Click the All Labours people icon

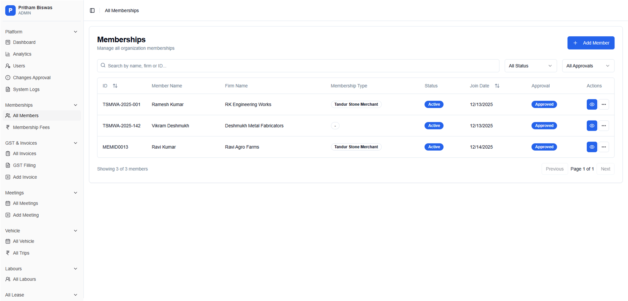click(x=8, y=279)
